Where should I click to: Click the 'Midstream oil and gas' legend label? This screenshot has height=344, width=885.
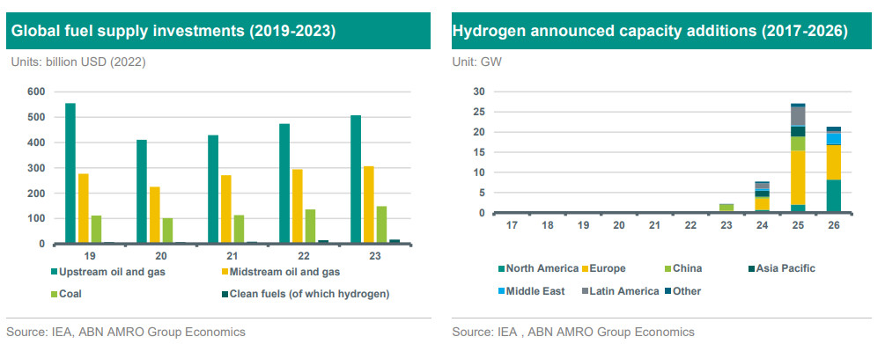point(284,272)
